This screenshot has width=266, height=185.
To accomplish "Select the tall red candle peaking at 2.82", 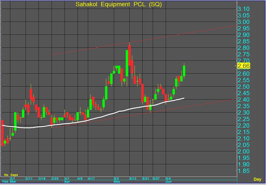I will [130, 55].
